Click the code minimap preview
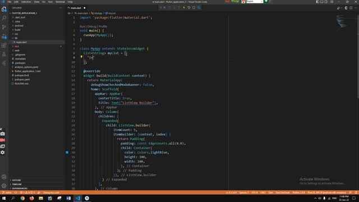Viewport: 359px width, 202px height. coord(342,22)
